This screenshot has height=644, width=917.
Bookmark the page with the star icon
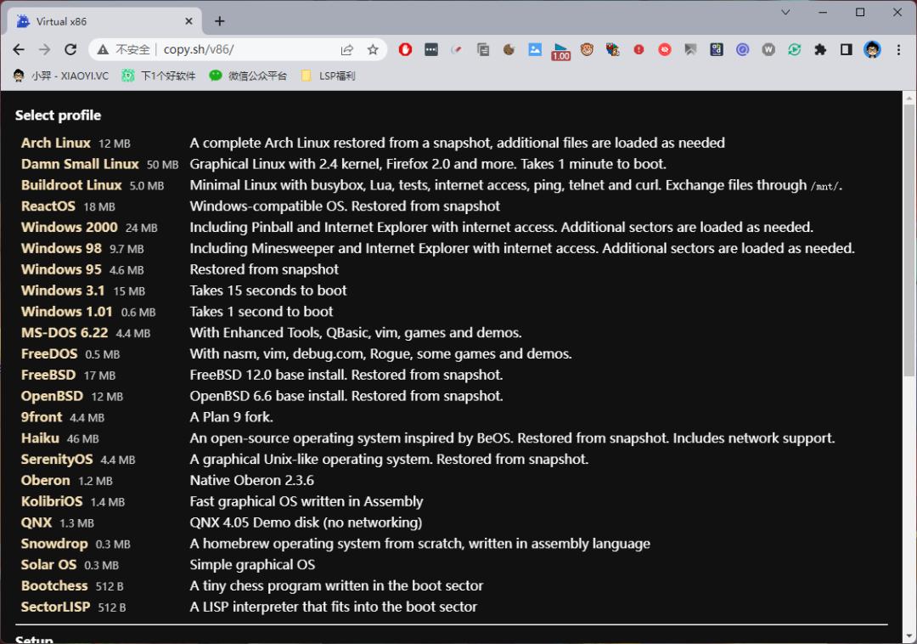coord(374,49)
